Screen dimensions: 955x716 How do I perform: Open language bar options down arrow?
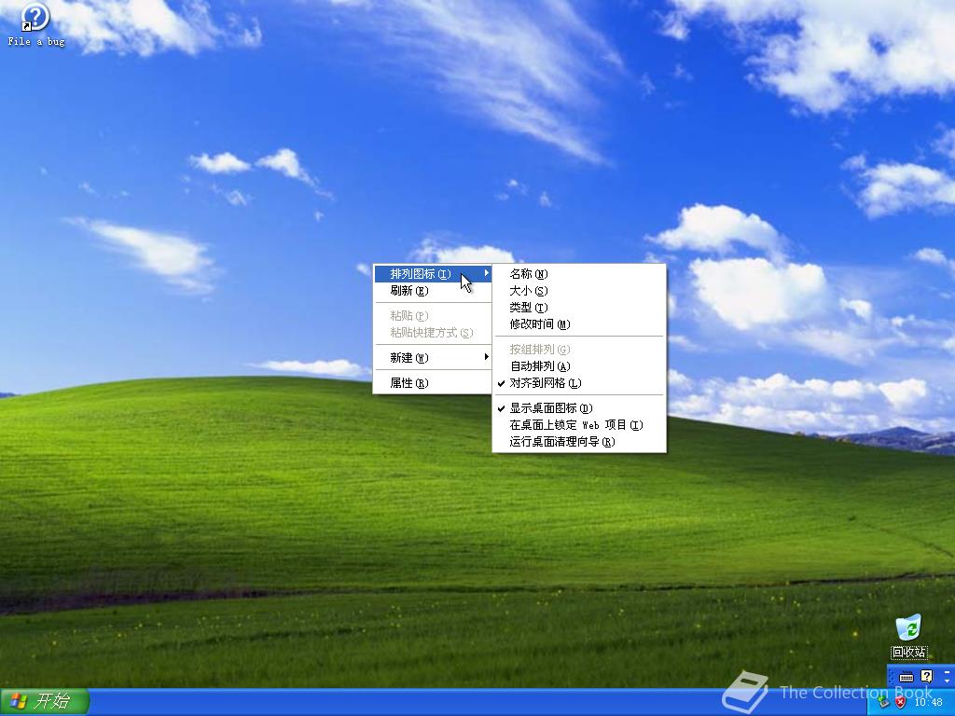(x=948, y=681)
